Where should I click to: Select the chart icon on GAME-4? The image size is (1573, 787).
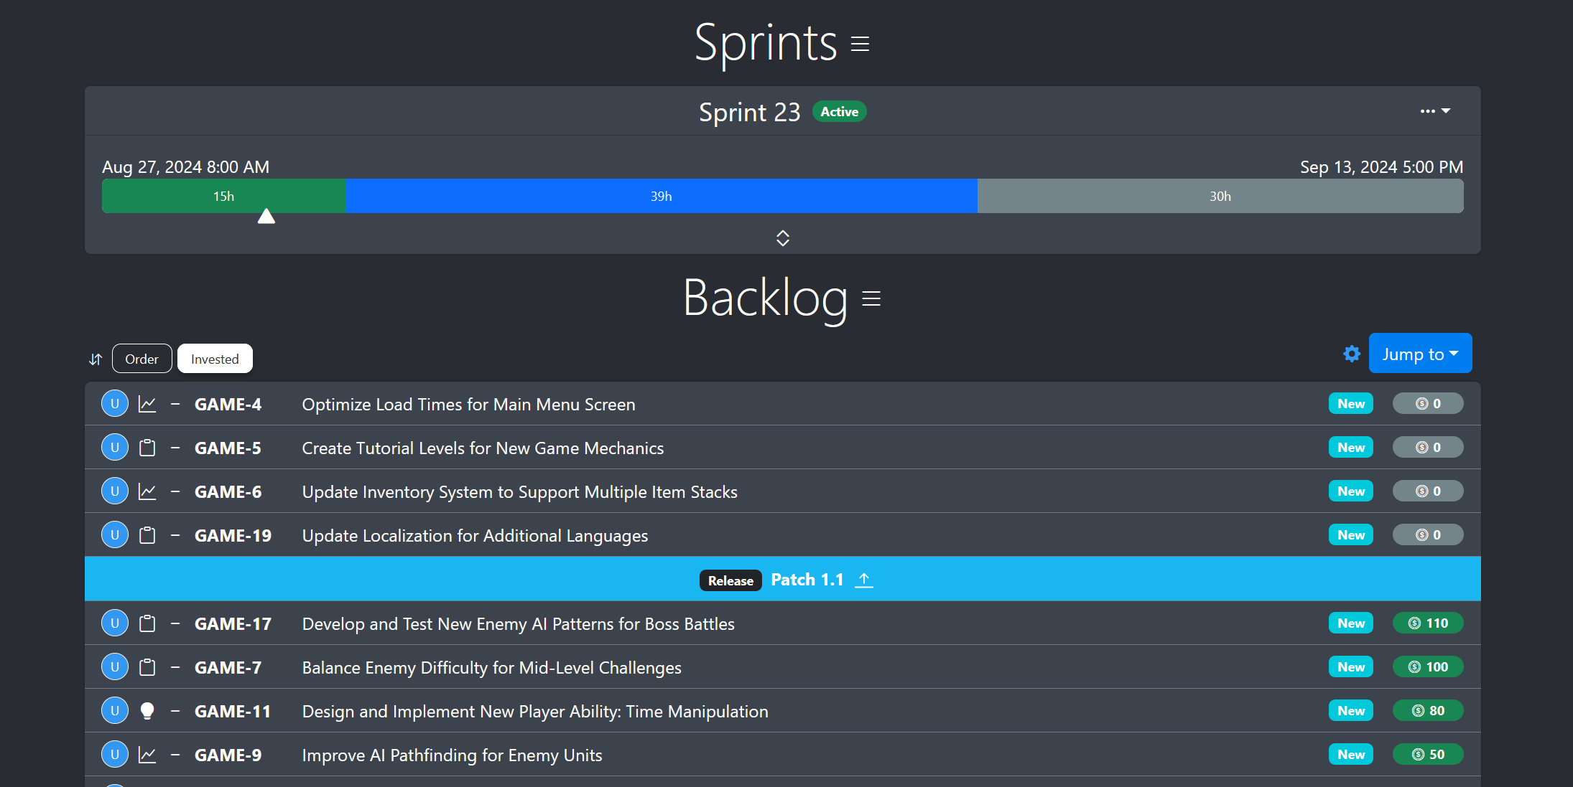pyautogui.click(x=147, y=403)
